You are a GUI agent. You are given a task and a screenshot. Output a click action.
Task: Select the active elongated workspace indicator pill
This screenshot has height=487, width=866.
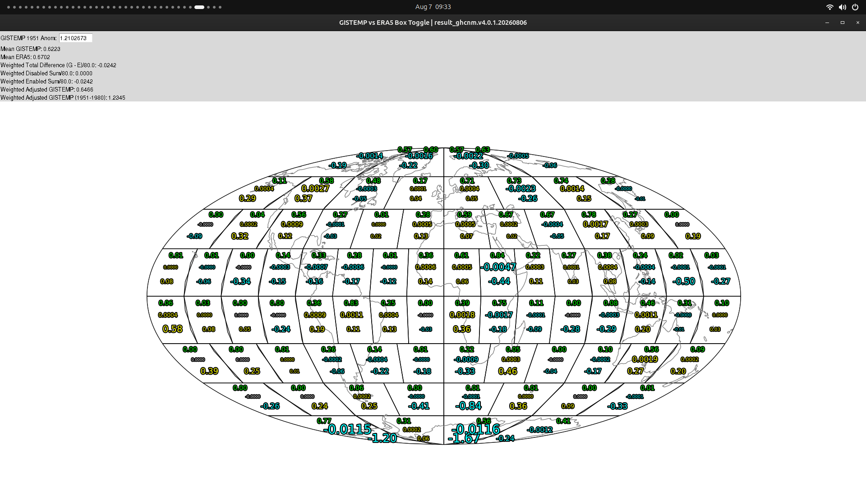click(x=199, y=7)
